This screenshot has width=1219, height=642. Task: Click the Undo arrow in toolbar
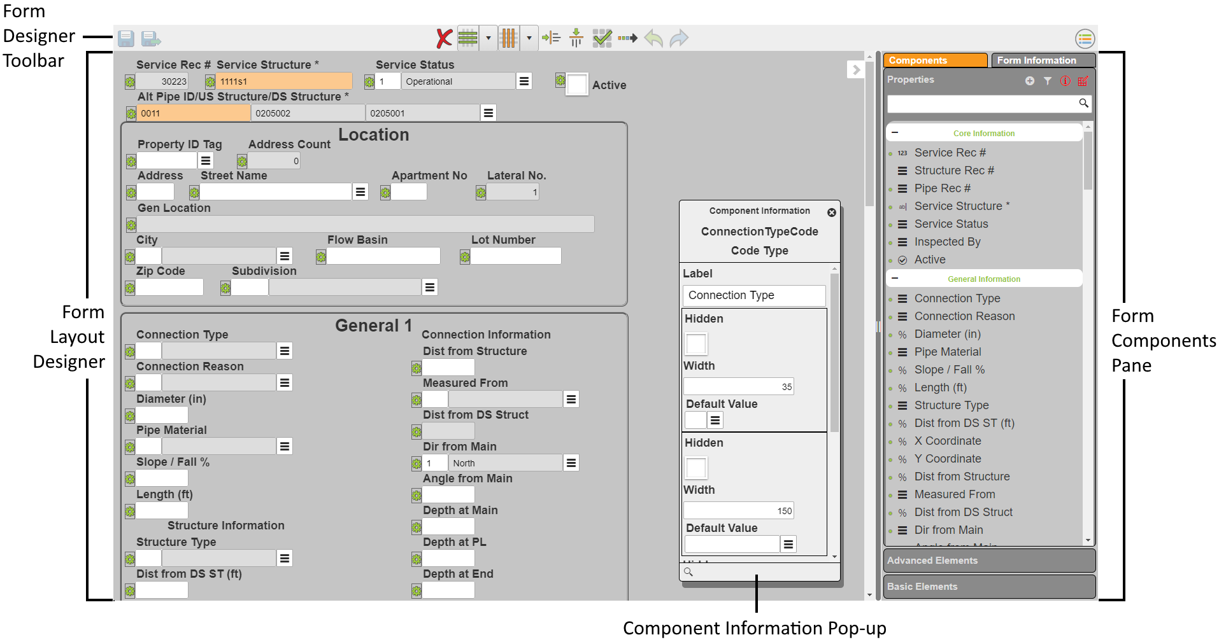coord(653,38)
